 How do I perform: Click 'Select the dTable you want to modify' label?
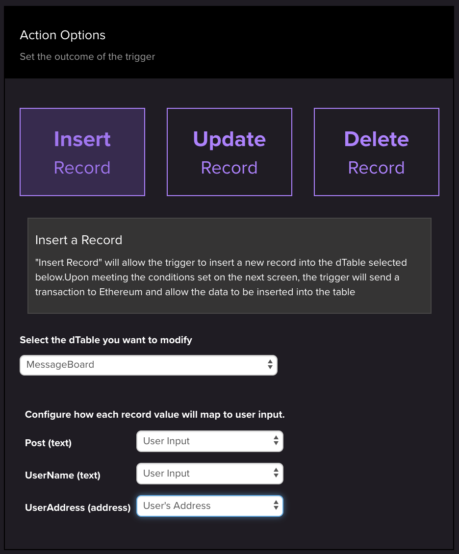(x=105, y=340)
